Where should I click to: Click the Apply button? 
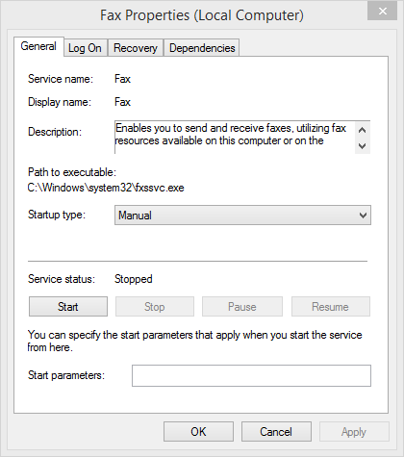(354, 432)
